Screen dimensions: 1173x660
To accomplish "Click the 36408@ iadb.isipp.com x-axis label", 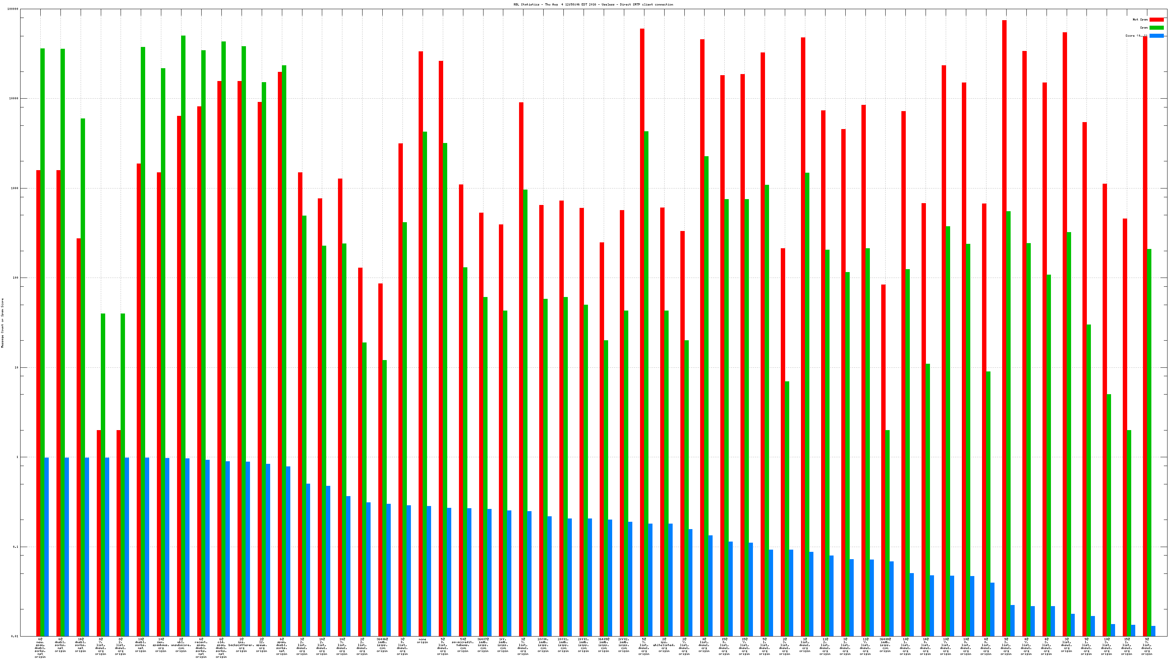I will point(885,645).
